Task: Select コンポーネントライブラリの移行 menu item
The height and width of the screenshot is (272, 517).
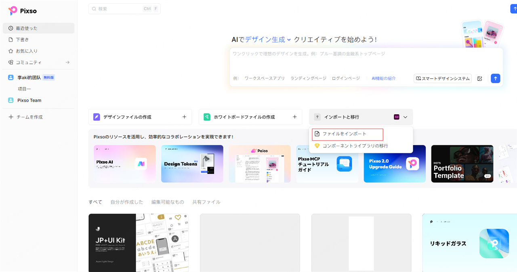Action: [361, 146]
